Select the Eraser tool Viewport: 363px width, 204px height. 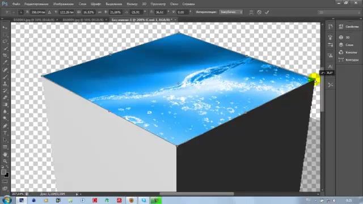5,97
